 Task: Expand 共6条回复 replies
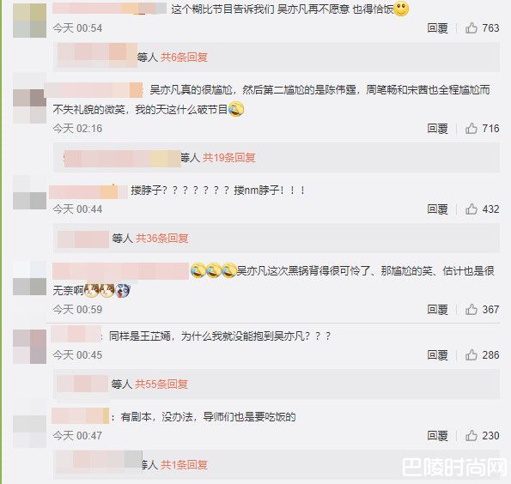[184, 57]
